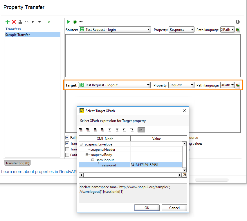Click second red-lined icon in XPath dialog toolbar
This screenshot has width=247, height=221.
(88, 130)
